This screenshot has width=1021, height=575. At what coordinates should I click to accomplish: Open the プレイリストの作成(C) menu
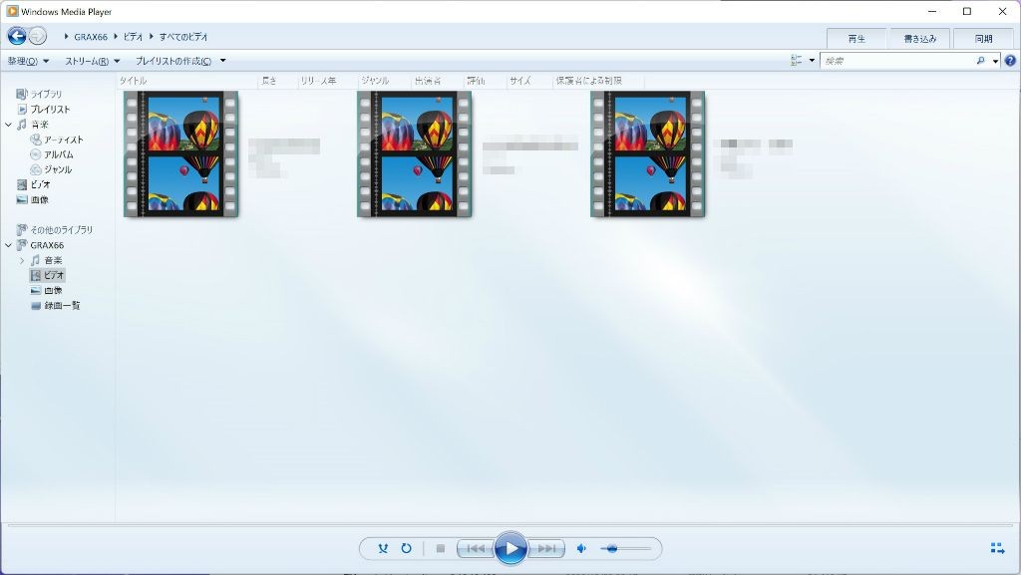tap(173, 61)
